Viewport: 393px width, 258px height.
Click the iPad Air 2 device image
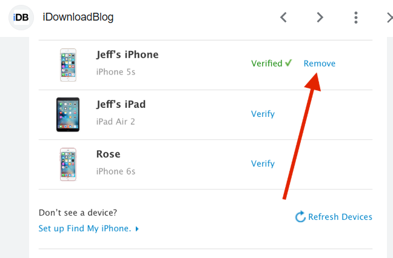(x=68, y=114)
